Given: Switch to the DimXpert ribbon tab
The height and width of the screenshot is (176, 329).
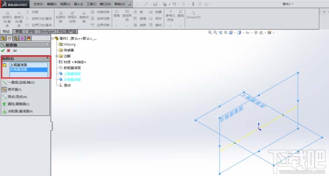Looking at the screenshot, I should 47,32.
